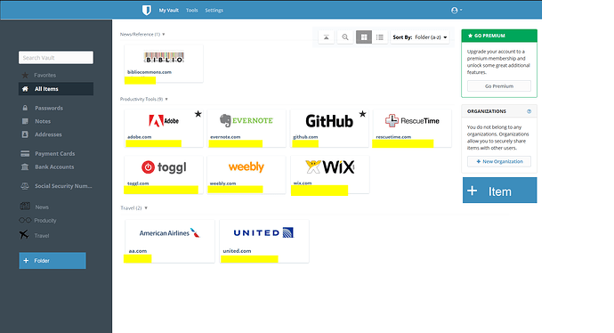The height and width of the screenshot is (333, 614).
Task: Click the Go Premium button
Action: coord(499,86)
